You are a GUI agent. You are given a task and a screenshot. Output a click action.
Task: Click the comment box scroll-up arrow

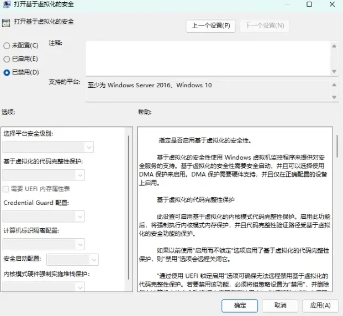[x=334, y=46]
